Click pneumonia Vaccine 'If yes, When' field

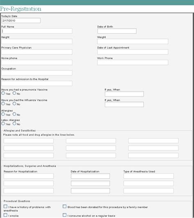tap(124, 94)
